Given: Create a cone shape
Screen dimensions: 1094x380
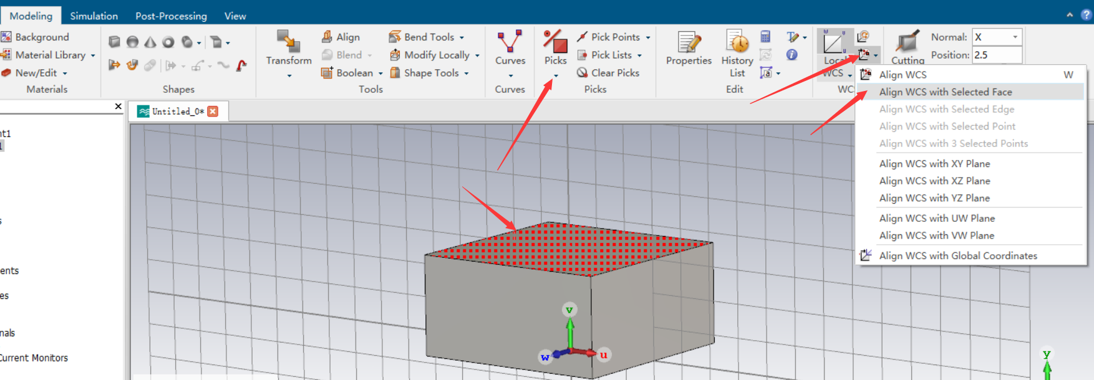Looking at the screenshot, I should click(x=150, y=42).
